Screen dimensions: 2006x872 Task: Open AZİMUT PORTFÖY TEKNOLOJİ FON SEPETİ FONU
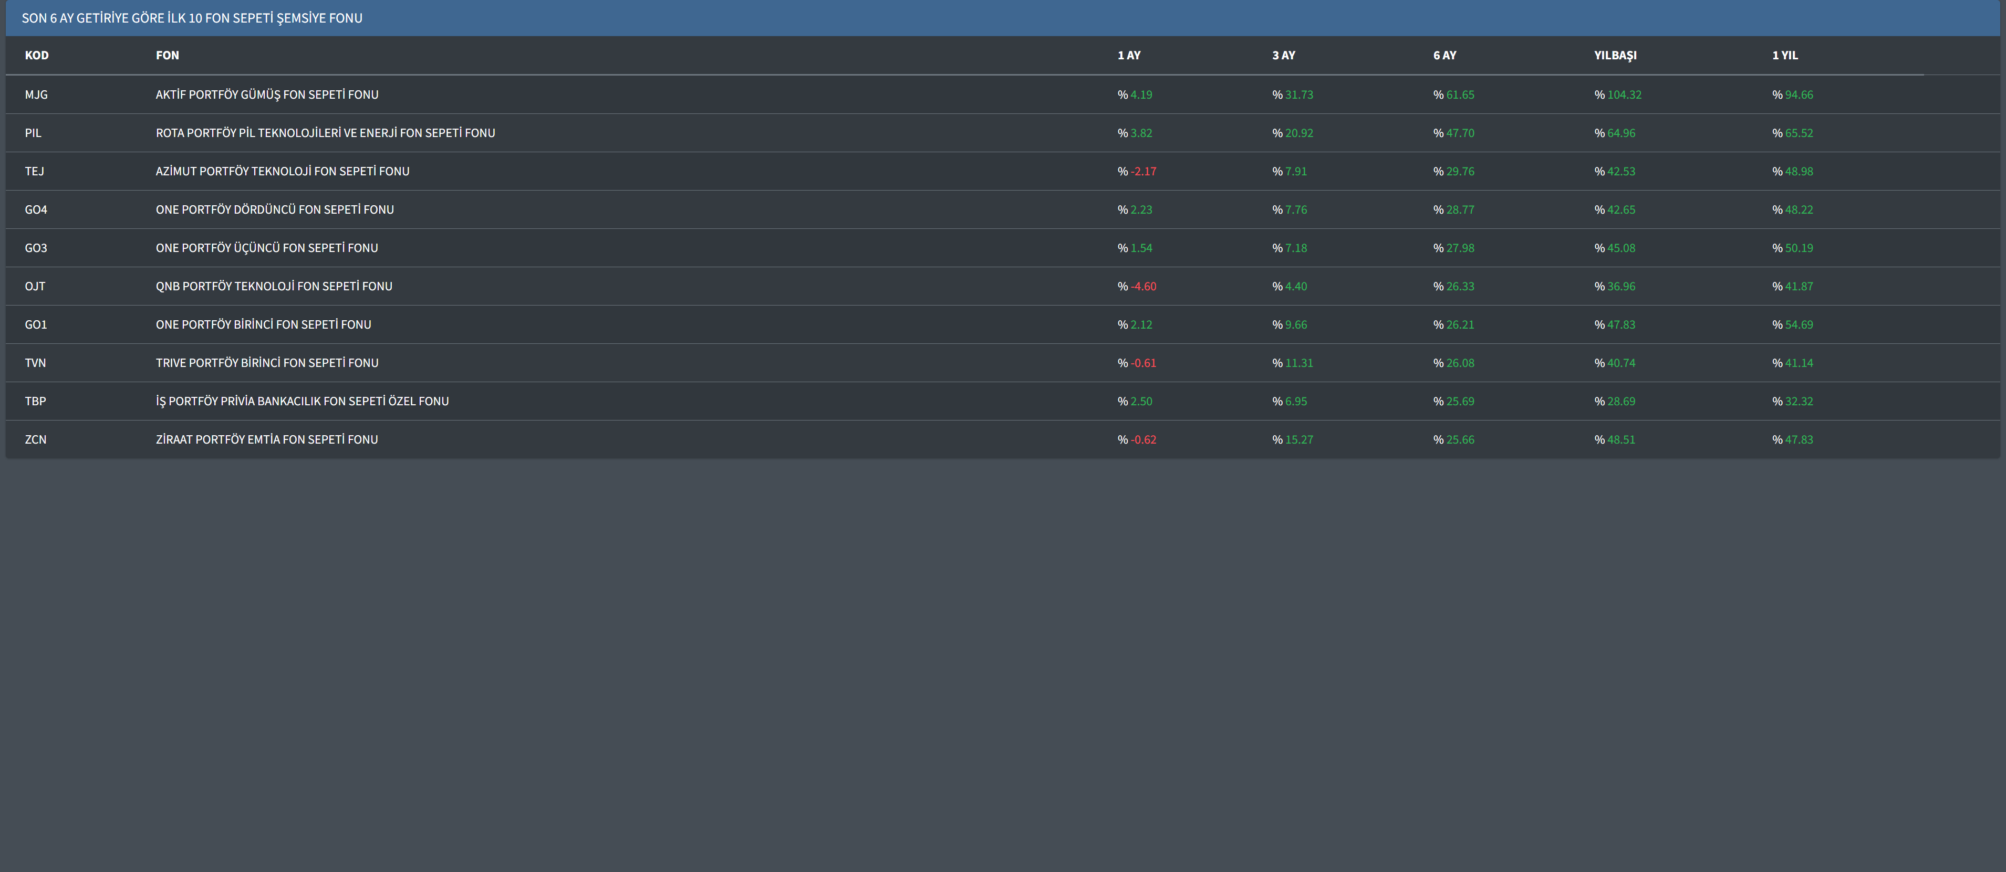click(x=283, y=171)
